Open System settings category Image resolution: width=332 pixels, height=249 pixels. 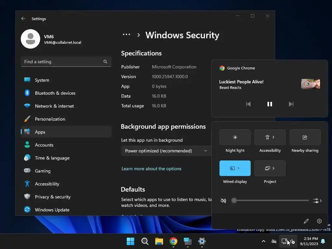point(66,80)
